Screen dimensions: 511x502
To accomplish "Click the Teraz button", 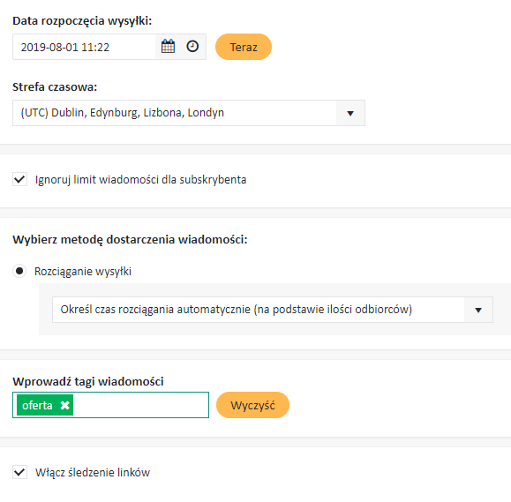I will click(244, 47).
